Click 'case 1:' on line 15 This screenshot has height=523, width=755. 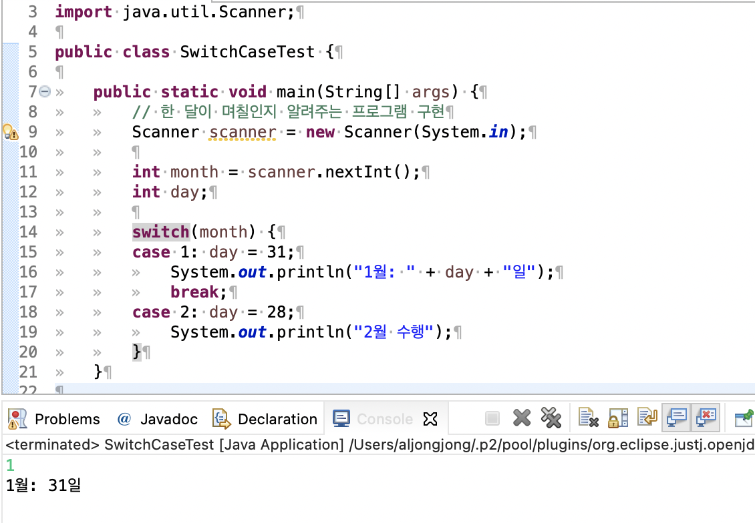164,252
